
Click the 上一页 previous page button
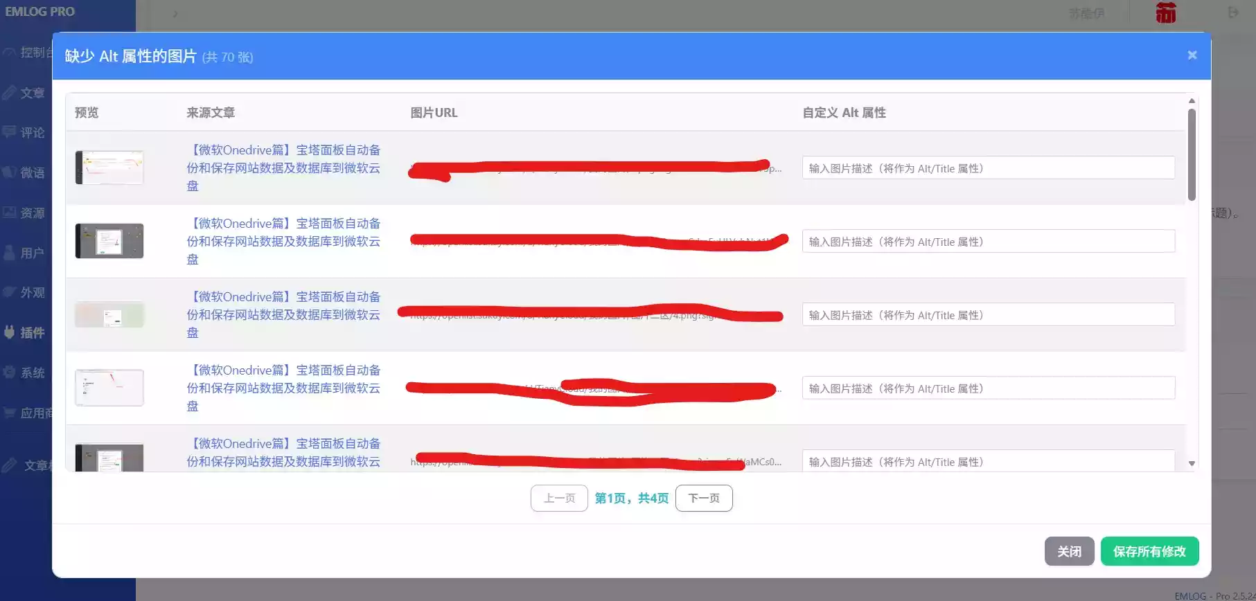559,498
